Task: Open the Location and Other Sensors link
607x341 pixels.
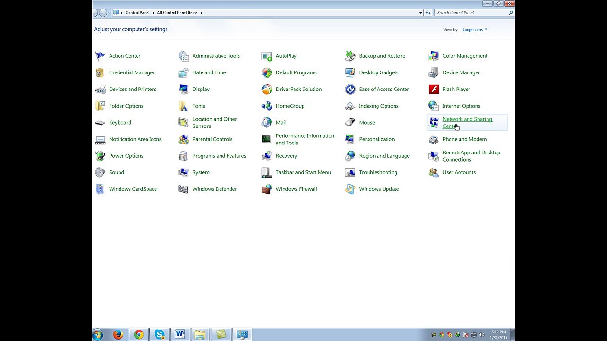Action: pos(215,123)
